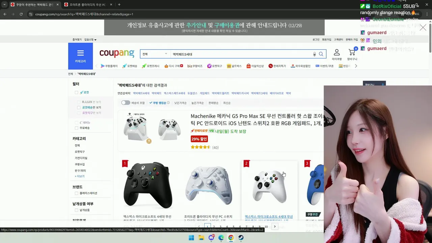Open the 장바구니 shopping cart icon

click(352, 55)
